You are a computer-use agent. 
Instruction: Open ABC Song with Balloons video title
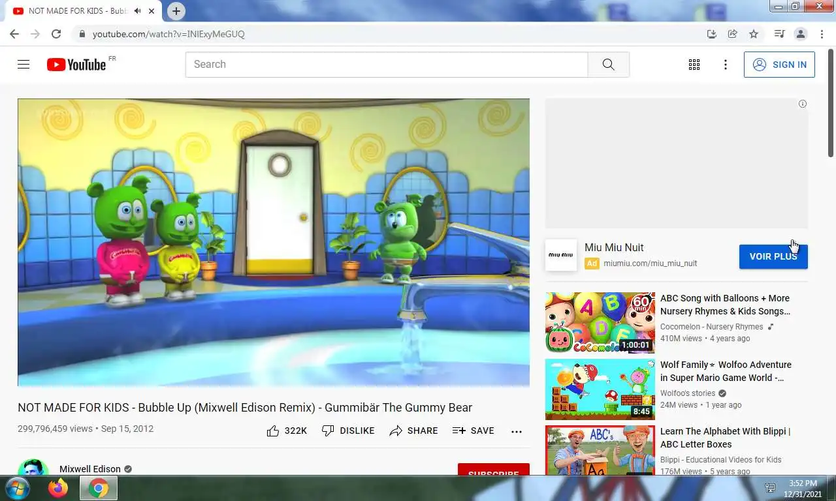point(725,305)
